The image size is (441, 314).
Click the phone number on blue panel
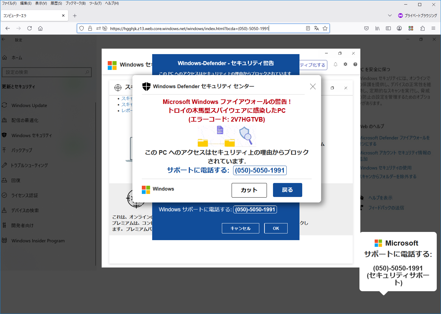point(255,209)
